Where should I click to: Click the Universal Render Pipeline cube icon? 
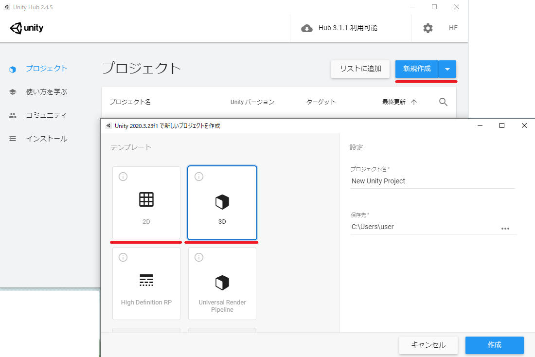pos(222,283)
